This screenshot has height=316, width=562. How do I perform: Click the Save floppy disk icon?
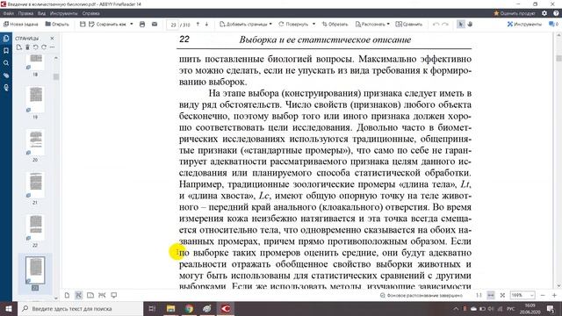coord(83,24)
